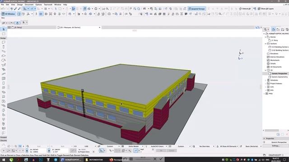Image resolution: width=289 pixels, height=162 pixels.
Task: Click the 3D Window button
Action: pyautogui.click(x=9, y=14)
